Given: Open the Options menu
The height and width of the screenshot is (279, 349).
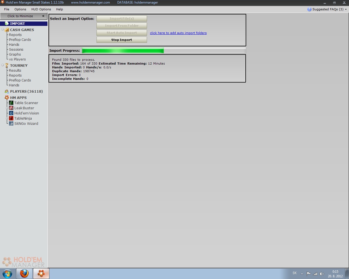Looking at the screenshot, I should tap(20, 9).
